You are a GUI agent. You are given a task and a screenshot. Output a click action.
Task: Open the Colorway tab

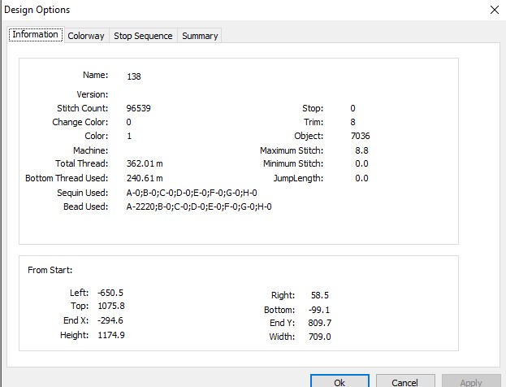click(x=86, y=36)
